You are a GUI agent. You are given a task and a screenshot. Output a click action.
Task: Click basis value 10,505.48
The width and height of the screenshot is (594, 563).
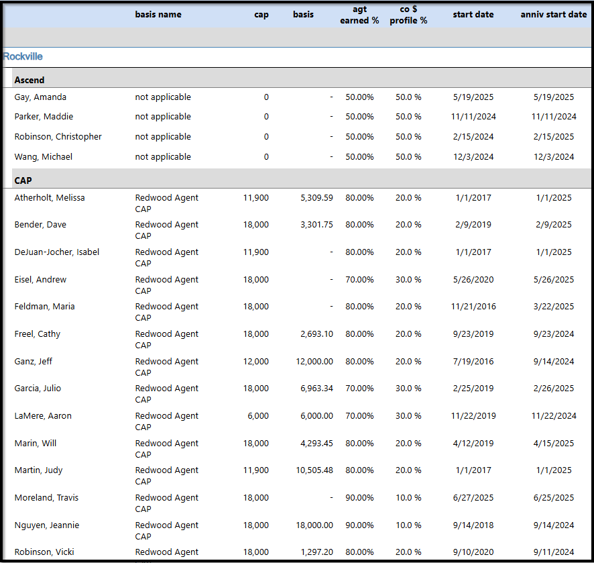[314, 470]
